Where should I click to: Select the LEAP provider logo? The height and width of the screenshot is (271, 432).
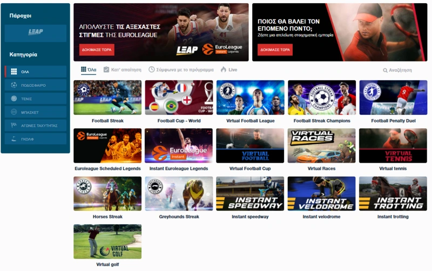(36, 32)
